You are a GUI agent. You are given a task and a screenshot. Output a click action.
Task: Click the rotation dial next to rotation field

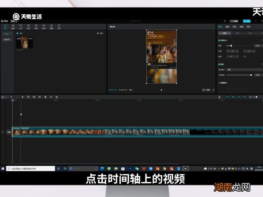pos(245,57)
